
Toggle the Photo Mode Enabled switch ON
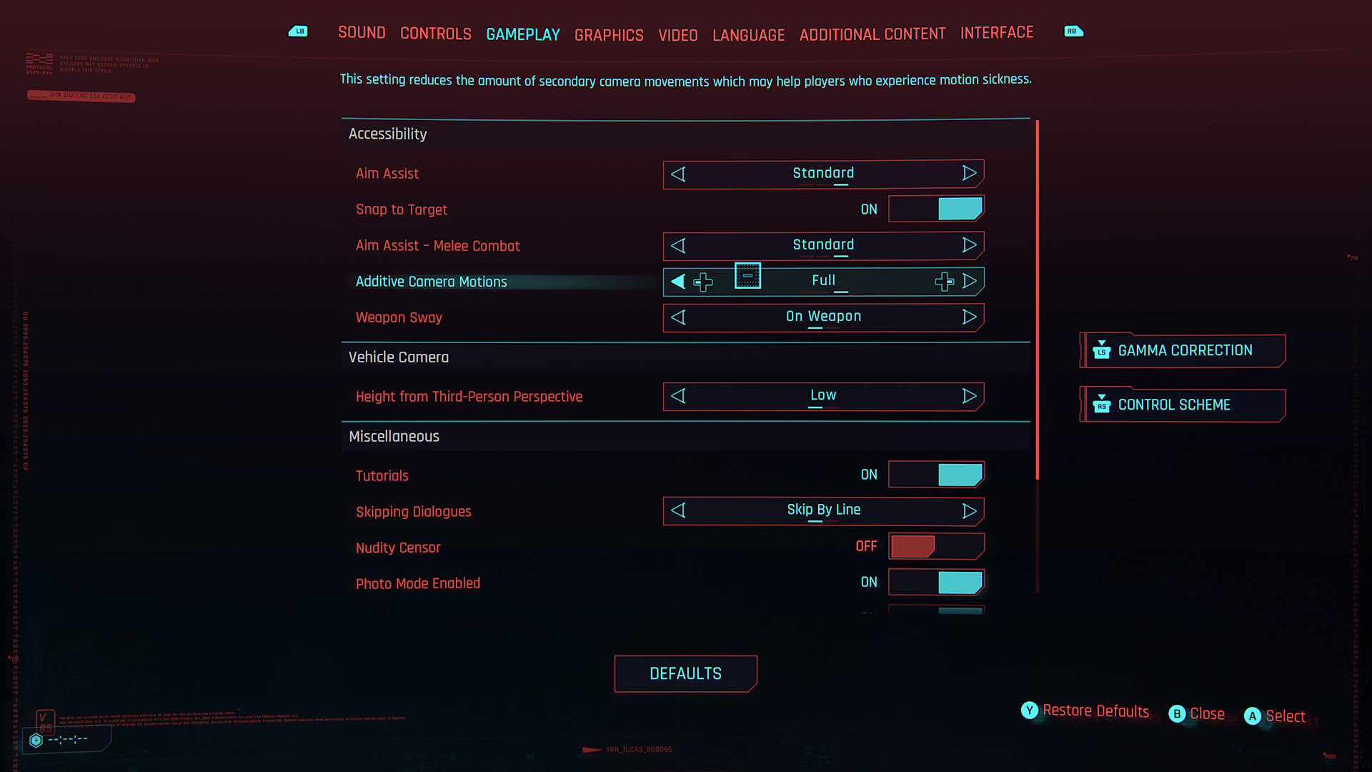click(x=935, y=583)
